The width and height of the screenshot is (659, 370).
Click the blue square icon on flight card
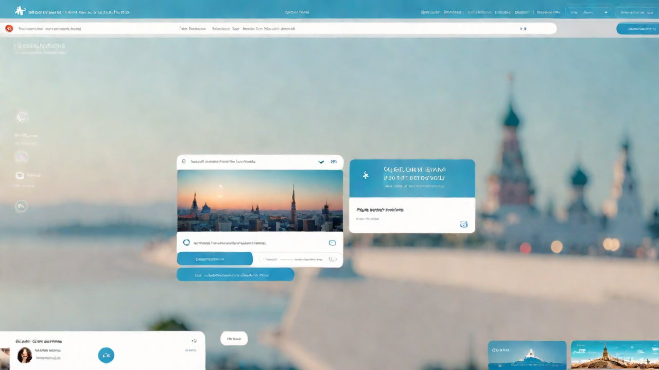click(x=463, y=225)
